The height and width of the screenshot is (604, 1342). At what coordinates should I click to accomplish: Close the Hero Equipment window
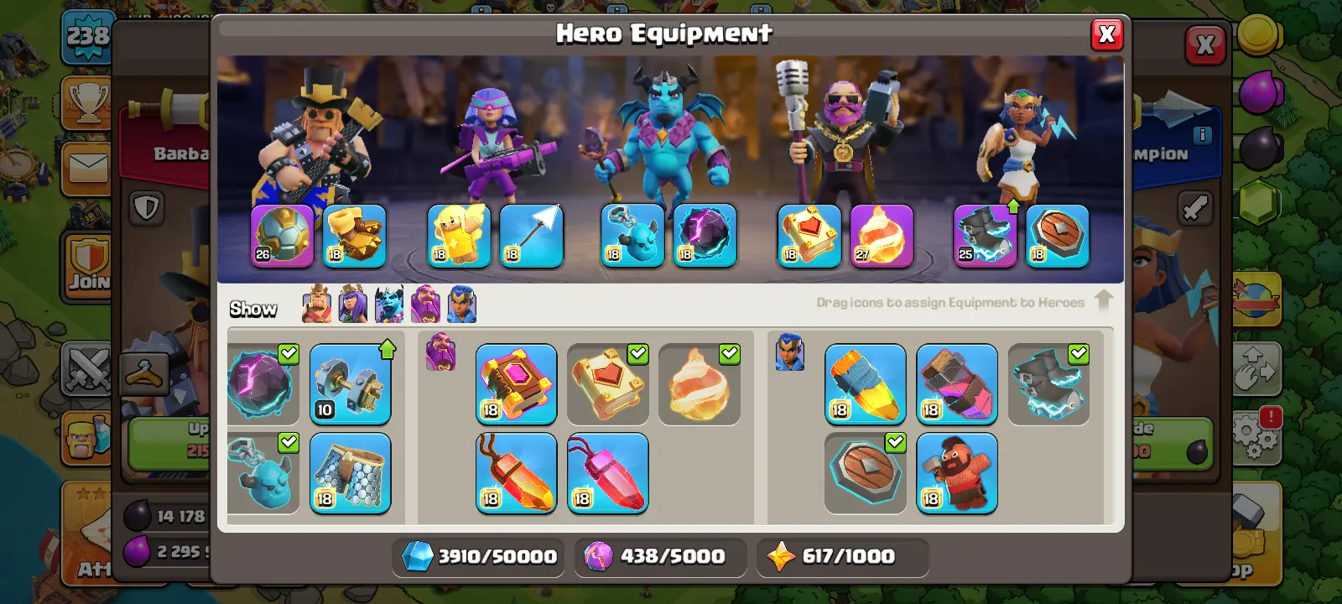[x=1107, y=34]
